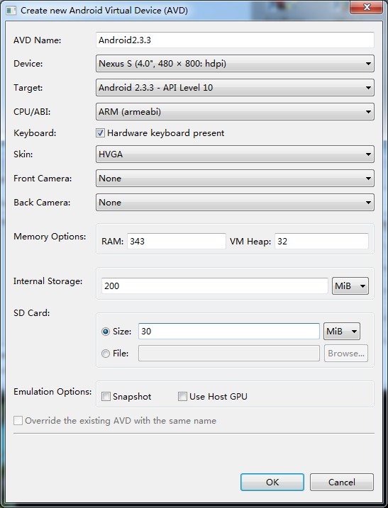
Task: Open the Device dropdown showing Nexus S
Action: (x=235, y=64)
